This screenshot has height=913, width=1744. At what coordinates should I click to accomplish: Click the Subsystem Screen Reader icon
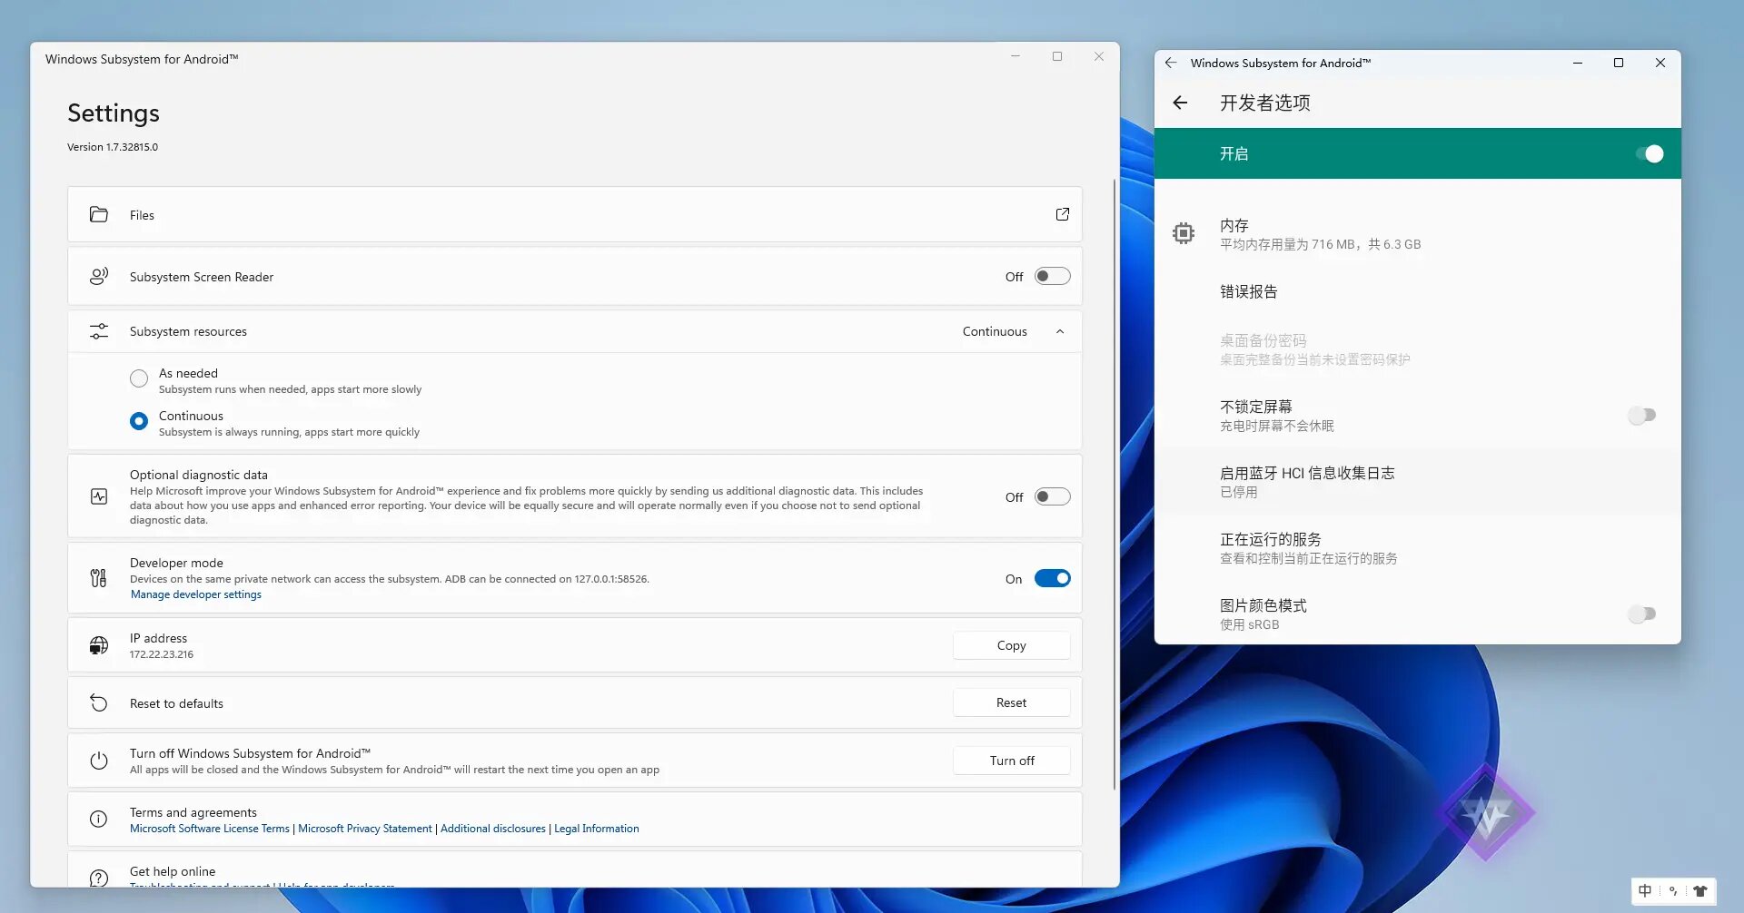[x=99, y=277]
